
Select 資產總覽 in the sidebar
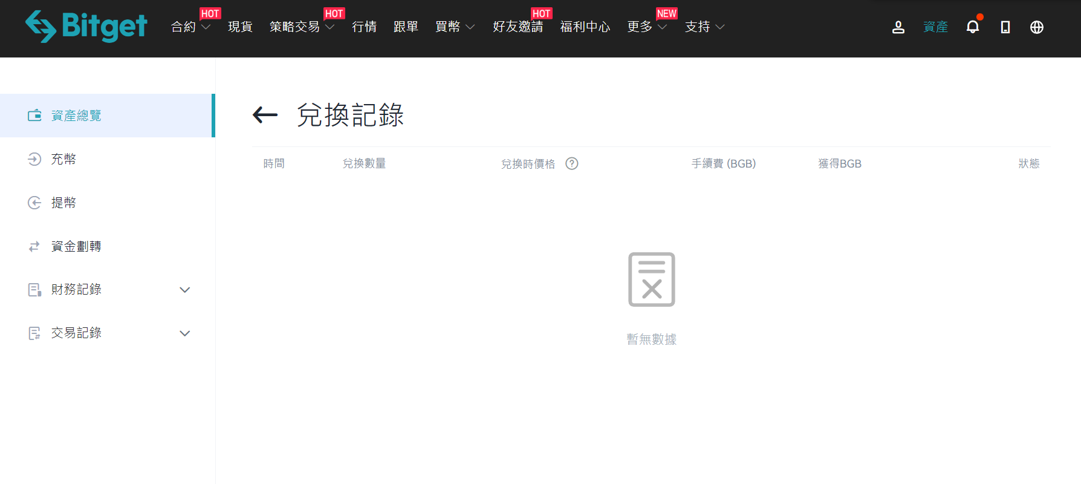pos(106,116)
